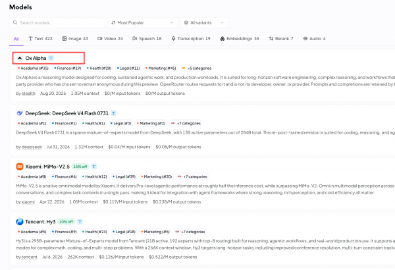
Task: Click the Ox Alpha model logo icon
Action: point(19,58)
